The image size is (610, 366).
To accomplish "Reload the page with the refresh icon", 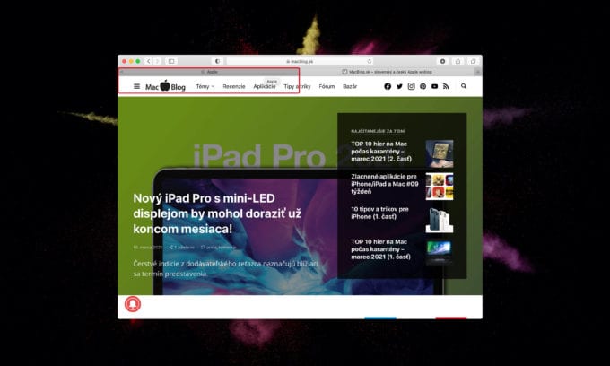I will pos(370,62).
